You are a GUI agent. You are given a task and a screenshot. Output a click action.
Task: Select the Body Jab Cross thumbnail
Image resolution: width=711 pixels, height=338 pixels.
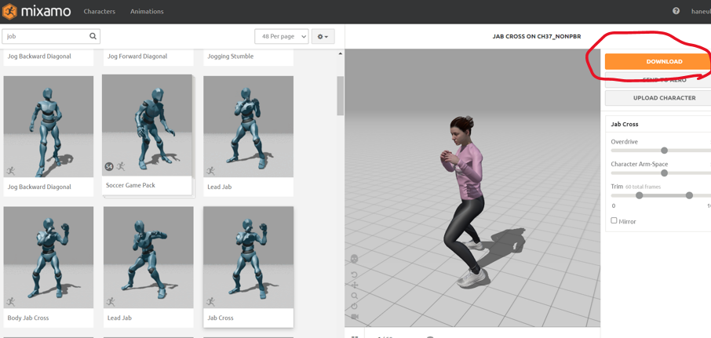[x=49, y=257]
